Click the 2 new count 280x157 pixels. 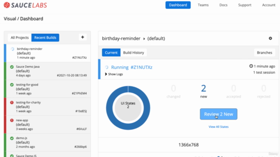[x=203, y=91]
